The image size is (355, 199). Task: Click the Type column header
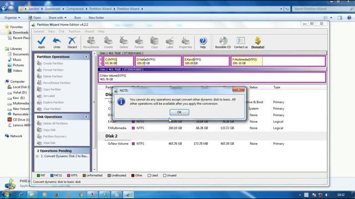[277, 87]
